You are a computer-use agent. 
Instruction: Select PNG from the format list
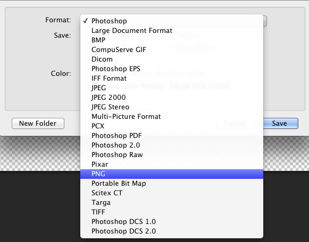(x=172, y=174)
